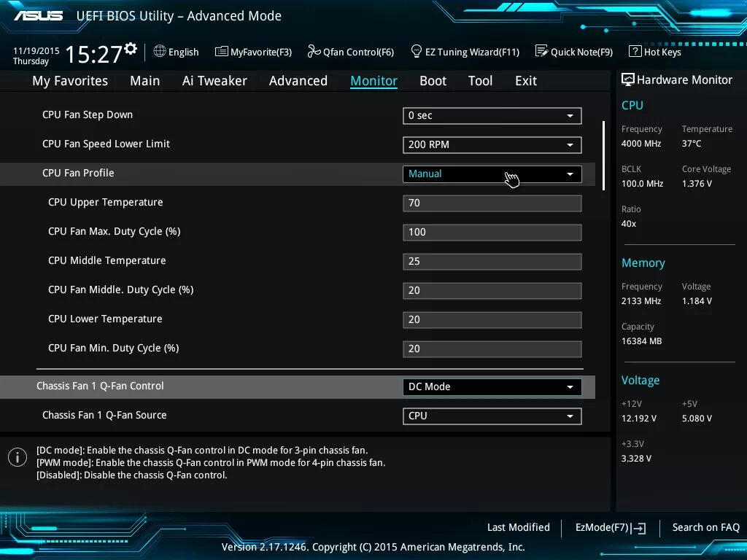Click the 15:27 clock time
The image size is (747, 560).
(x=93, y=54)
